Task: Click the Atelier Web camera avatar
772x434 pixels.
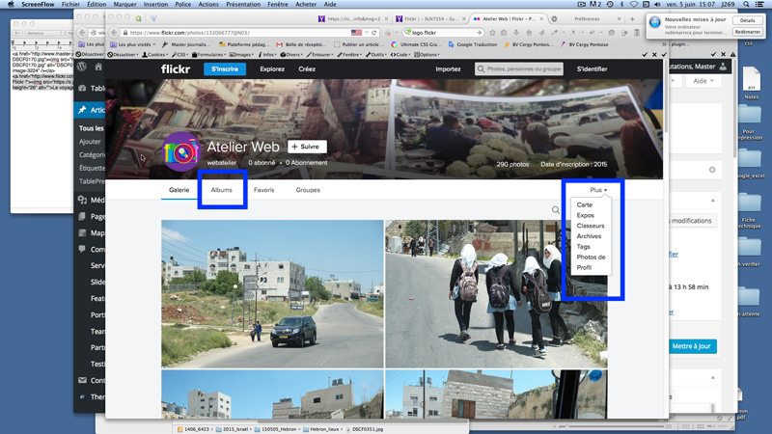Action: point(180,152)
